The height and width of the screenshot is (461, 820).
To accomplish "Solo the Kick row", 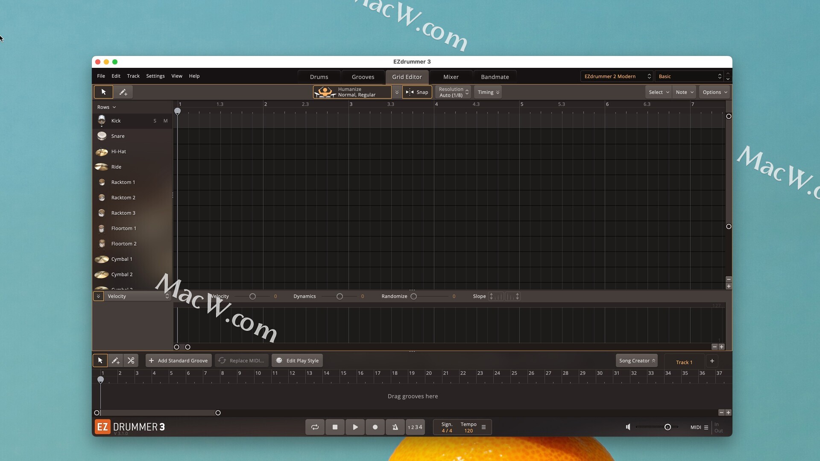I will (155, 121).
